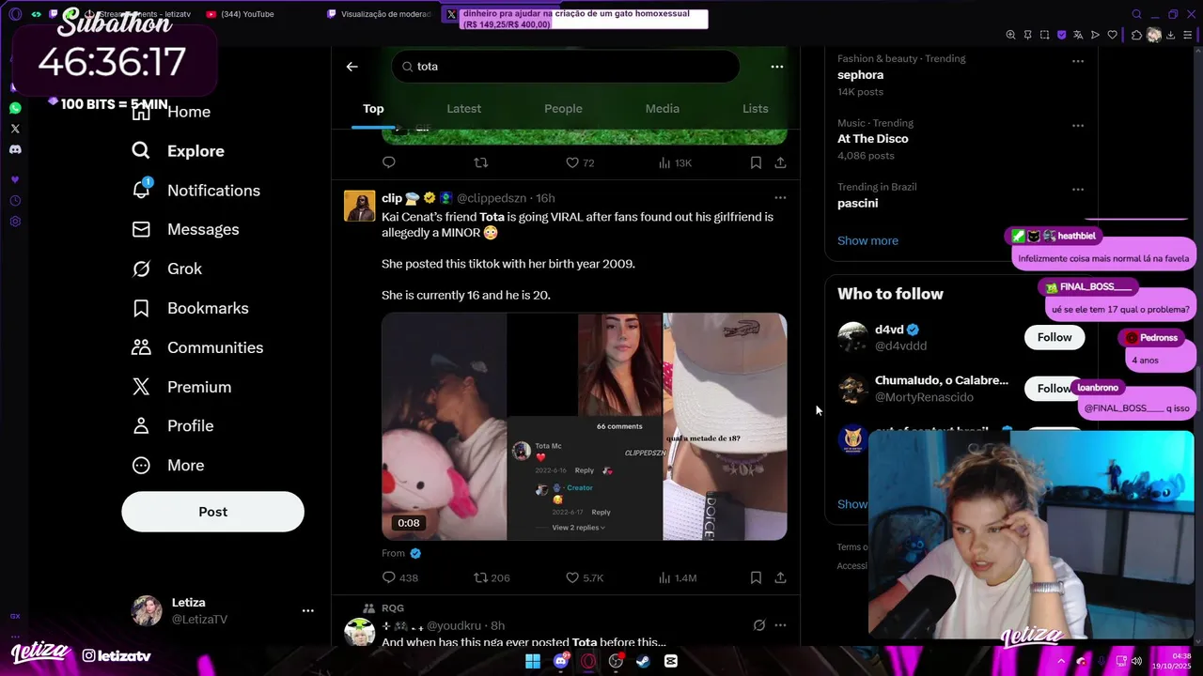Screen dimensions: 1203x676
Task: Open X in the Opera sidebar
Action: point(15,129)
